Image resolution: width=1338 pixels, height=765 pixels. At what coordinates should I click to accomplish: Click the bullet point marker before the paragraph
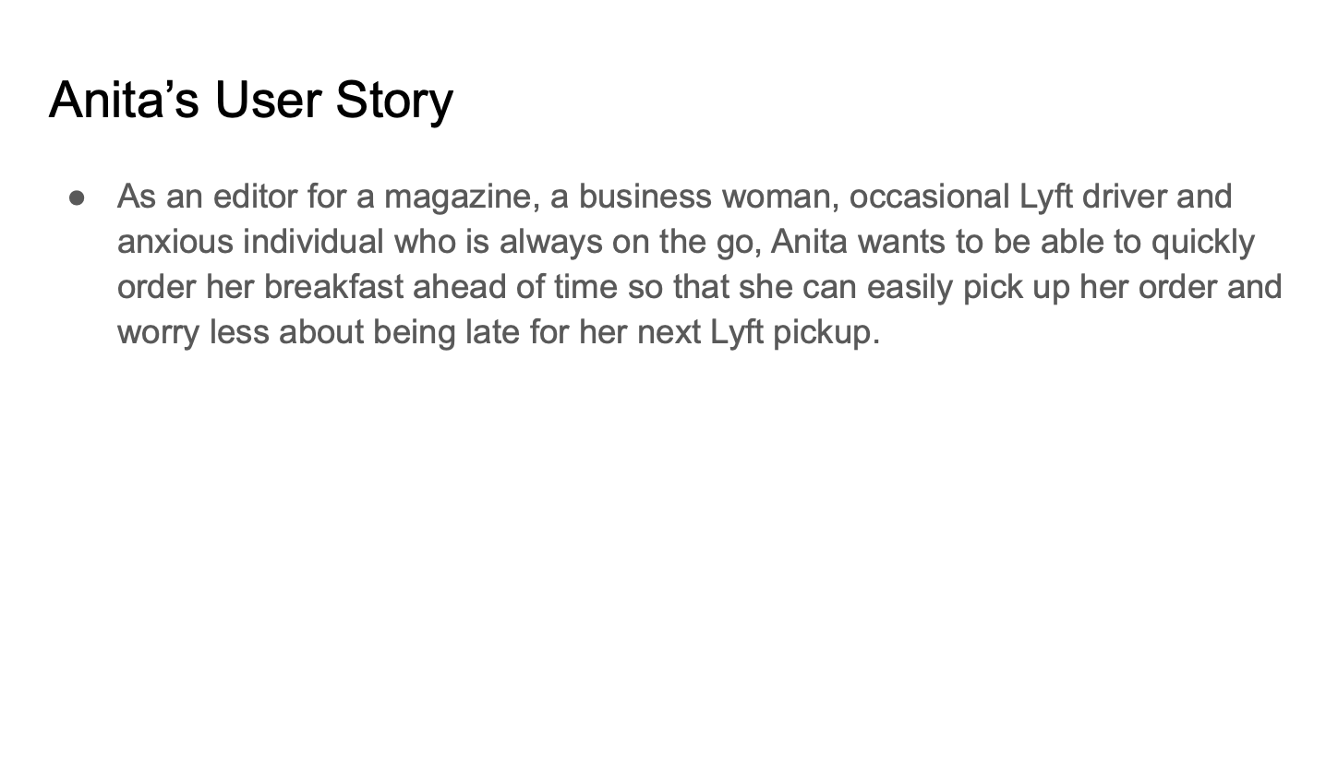click(x=78, y=197)
